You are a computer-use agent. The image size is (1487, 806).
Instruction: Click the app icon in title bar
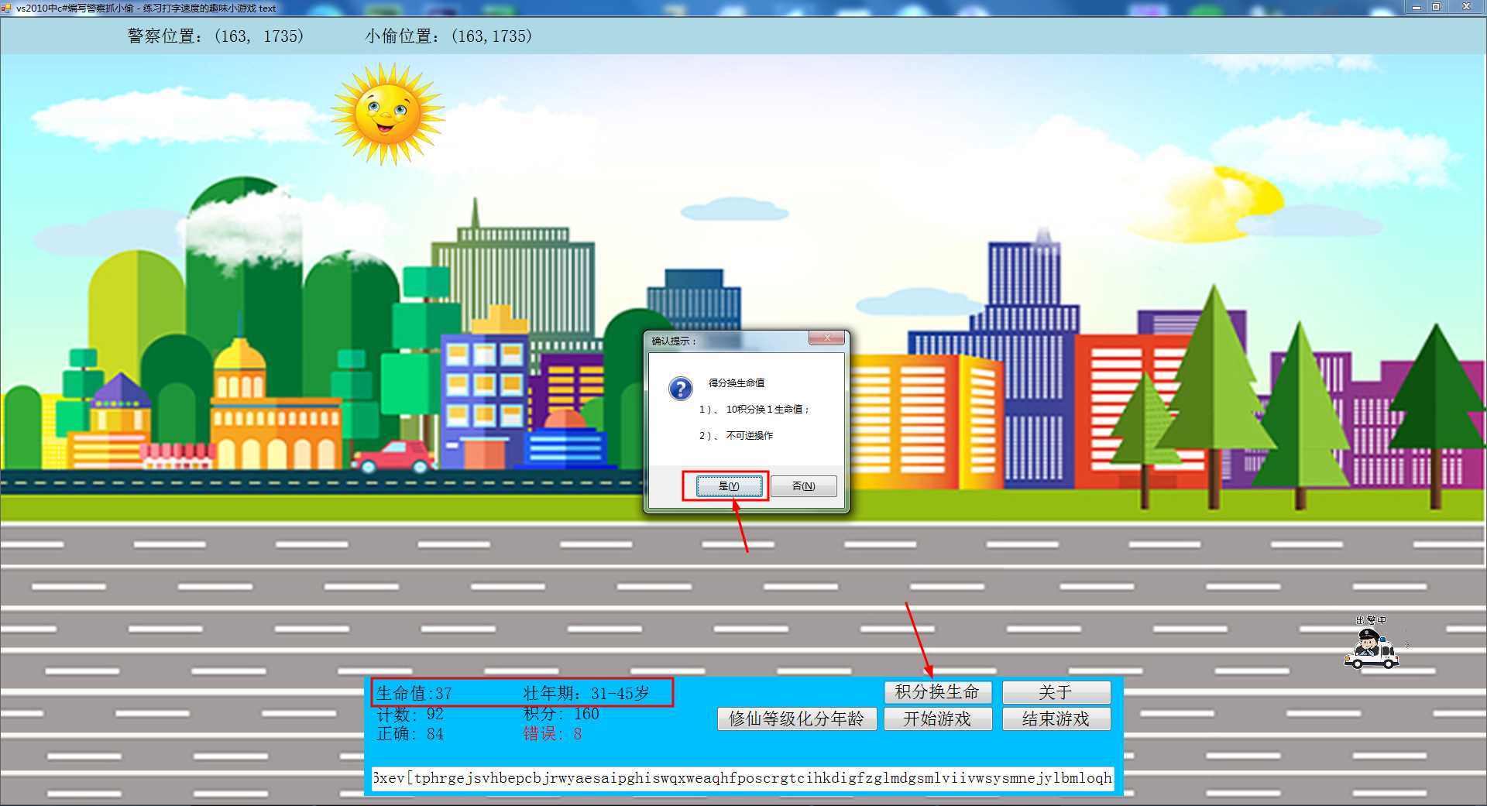(x=6, y=8)
